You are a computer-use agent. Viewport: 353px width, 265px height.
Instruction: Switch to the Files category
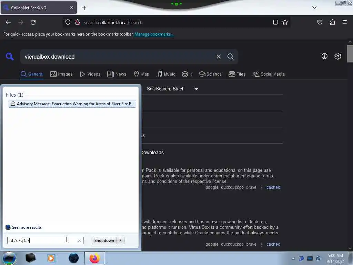click(x=237, y=74)
